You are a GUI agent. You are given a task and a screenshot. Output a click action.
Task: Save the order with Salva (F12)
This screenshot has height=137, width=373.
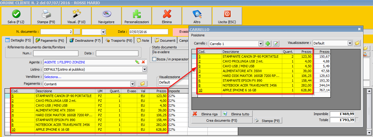coord(16,16)
